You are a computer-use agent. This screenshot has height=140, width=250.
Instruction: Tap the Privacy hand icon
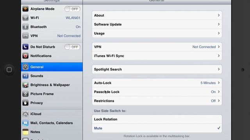coord(25,103)
